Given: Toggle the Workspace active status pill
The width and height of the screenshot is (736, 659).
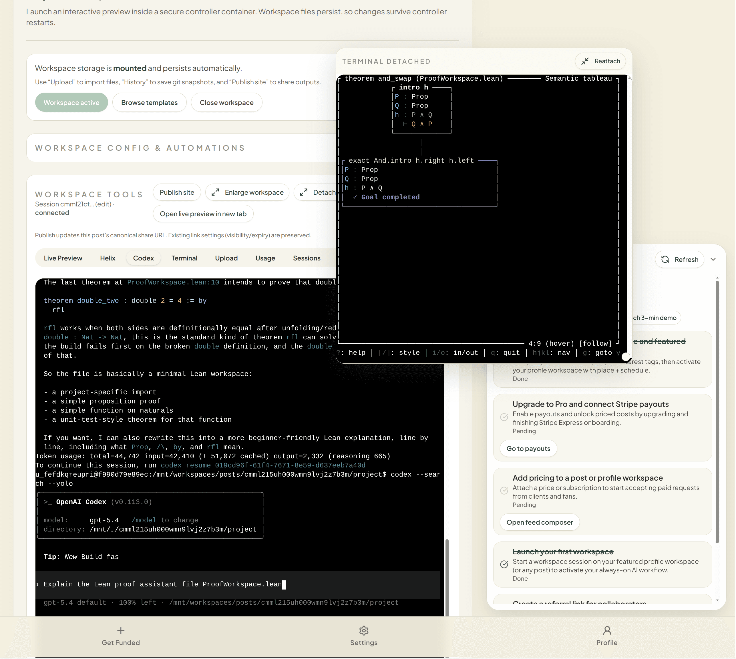Looking at the screenshot, I should 71,102.
